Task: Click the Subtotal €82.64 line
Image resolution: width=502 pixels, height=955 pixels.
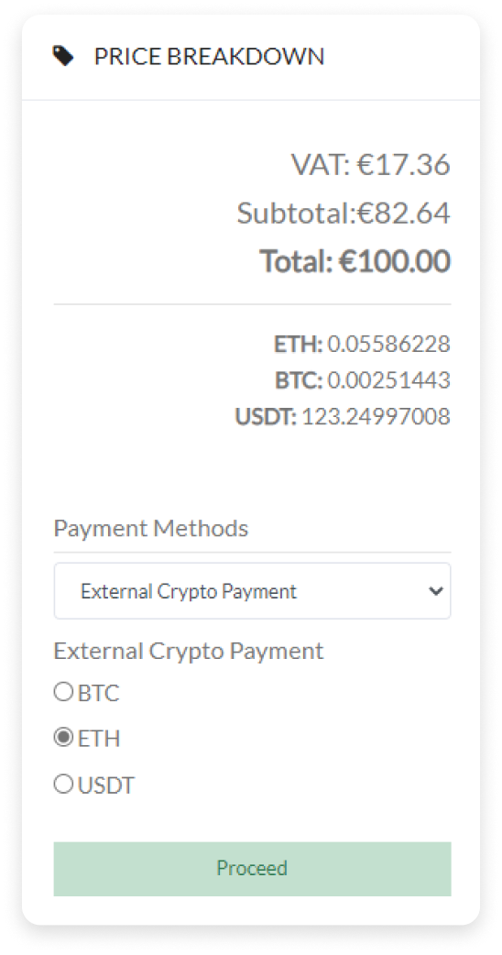Action: click(344, 214)
